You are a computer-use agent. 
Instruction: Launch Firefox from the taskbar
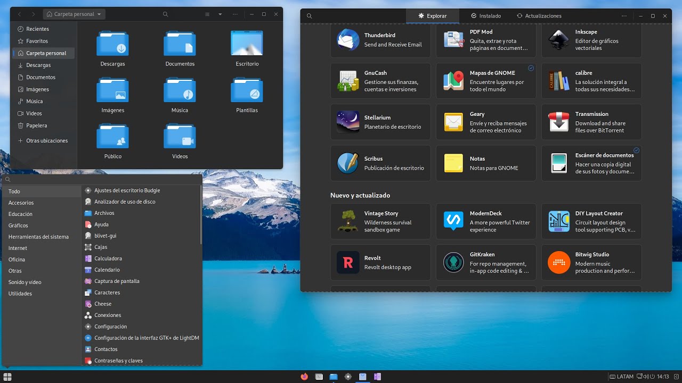pyautogui.click(x=304, y=377)
